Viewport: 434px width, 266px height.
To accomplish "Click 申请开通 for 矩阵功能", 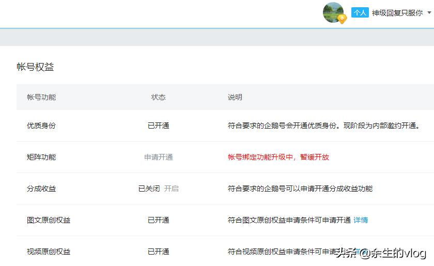I will pyautogui.click(x=158, y=157).
